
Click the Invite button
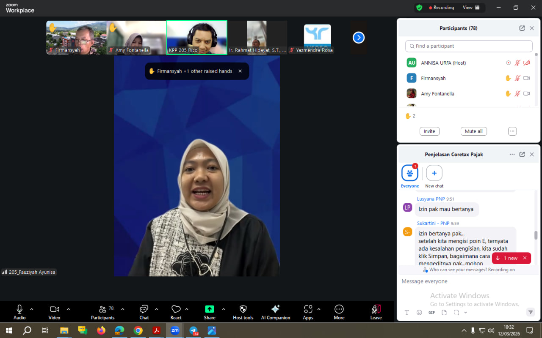click(429, 131)
